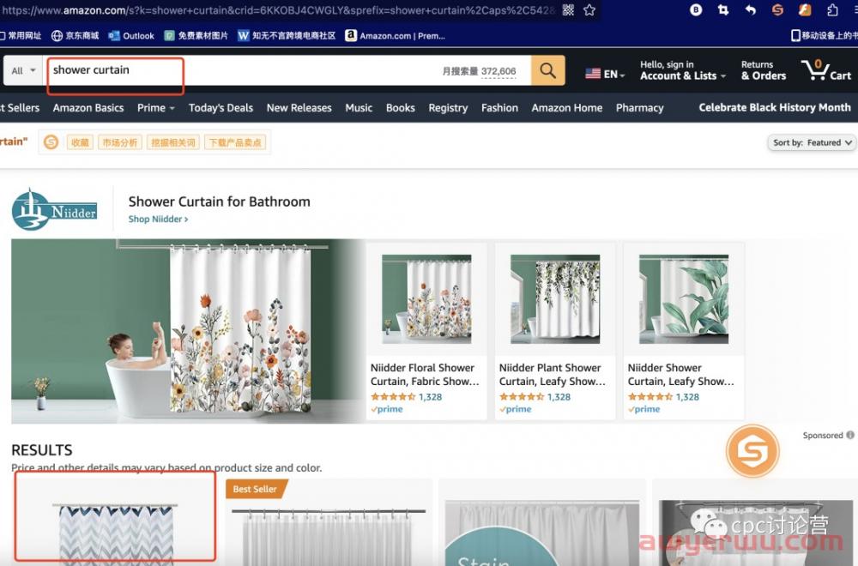Viewport: 858px width, 566px height.
Task: Click Niidder Floral Shower Curtain title
Action: click(x=425, y=375)
